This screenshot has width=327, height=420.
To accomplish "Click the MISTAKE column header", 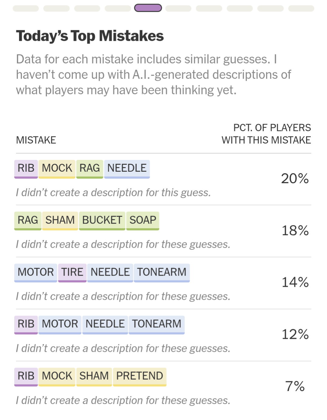I will (36, 140).
